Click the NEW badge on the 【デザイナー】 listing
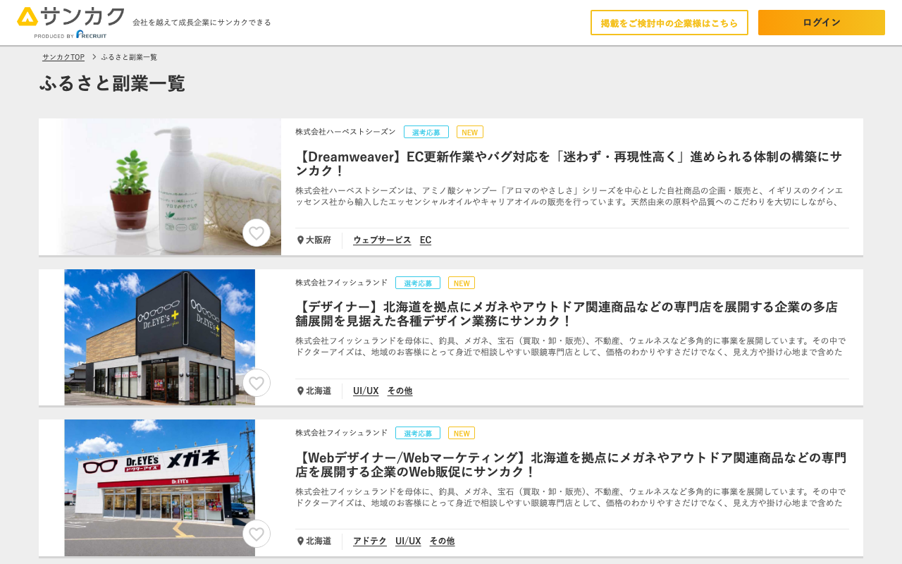902x564 pixels. (462, 283)
